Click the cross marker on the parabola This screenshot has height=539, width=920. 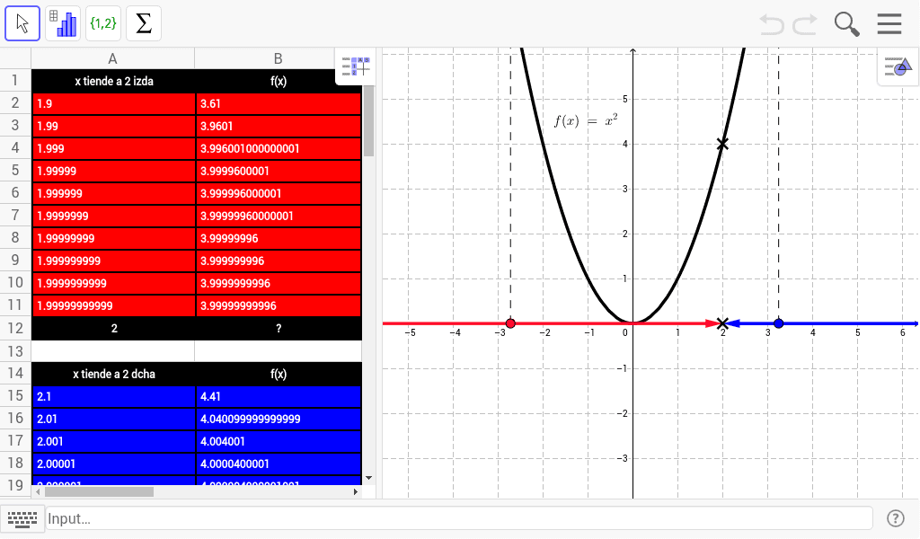[x=723, y=144]
